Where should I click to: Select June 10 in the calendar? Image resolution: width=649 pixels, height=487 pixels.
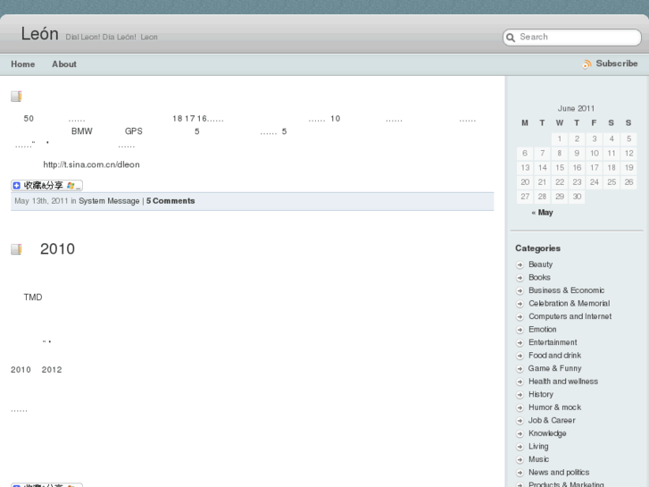(595, 154)
